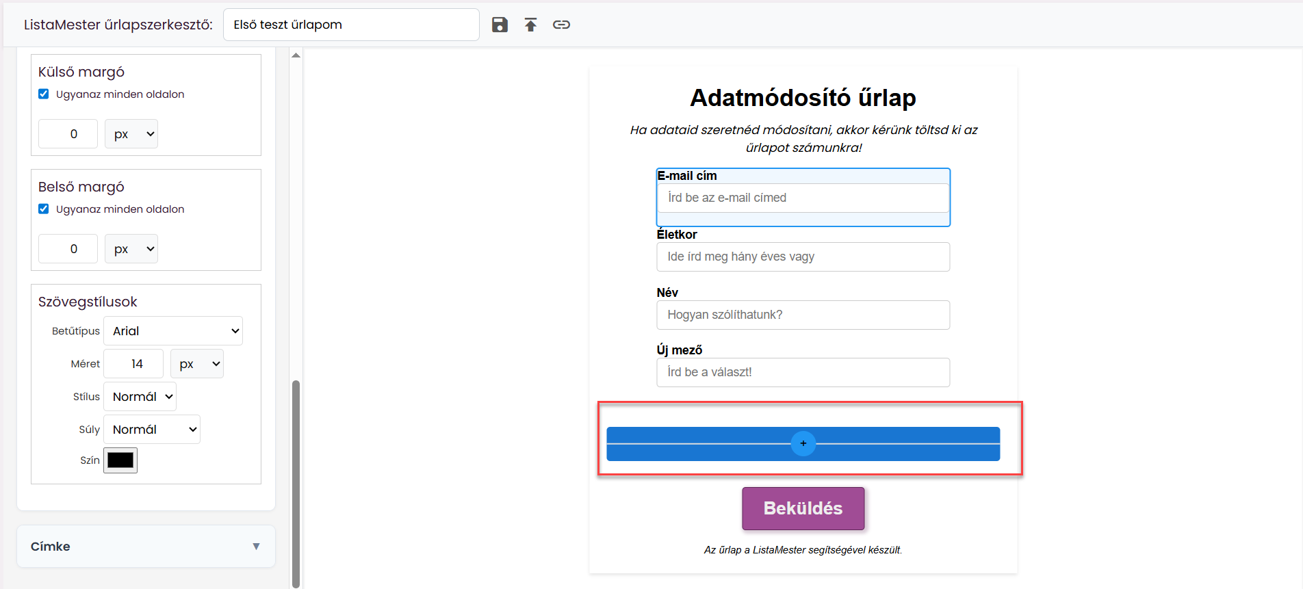The image size is (1303, 589).
Task: Click the link chain icon
Action: click(x=561, y=25)
